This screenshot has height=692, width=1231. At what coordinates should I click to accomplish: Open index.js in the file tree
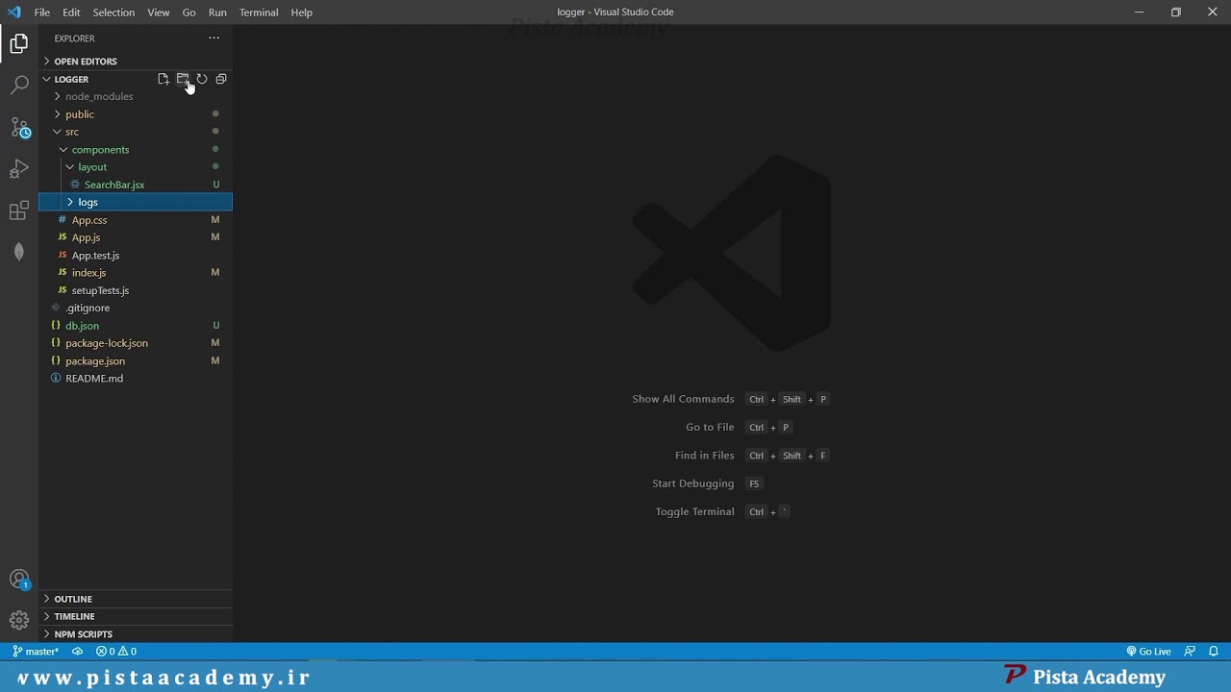click(136, 273)
